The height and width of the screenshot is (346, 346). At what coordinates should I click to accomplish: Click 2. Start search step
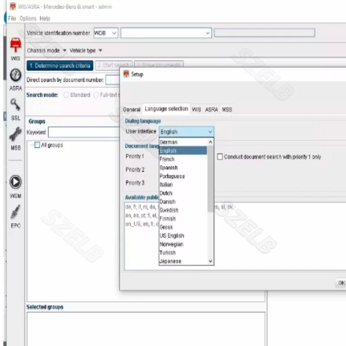click(x=113, y=66)
